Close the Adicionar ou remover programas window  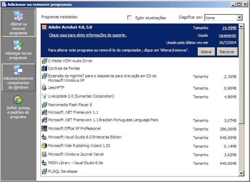click(245, 4)
